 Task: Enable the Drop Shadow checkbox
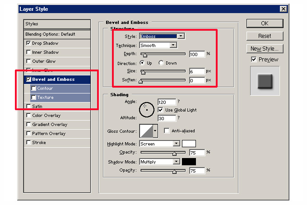(x=29, y=43)
